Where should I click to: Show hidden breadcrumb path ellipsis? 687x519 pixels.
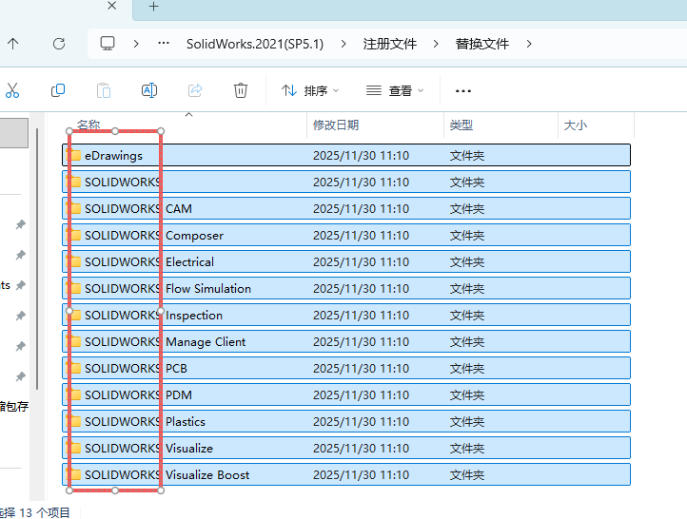click(x=164, y=43)
